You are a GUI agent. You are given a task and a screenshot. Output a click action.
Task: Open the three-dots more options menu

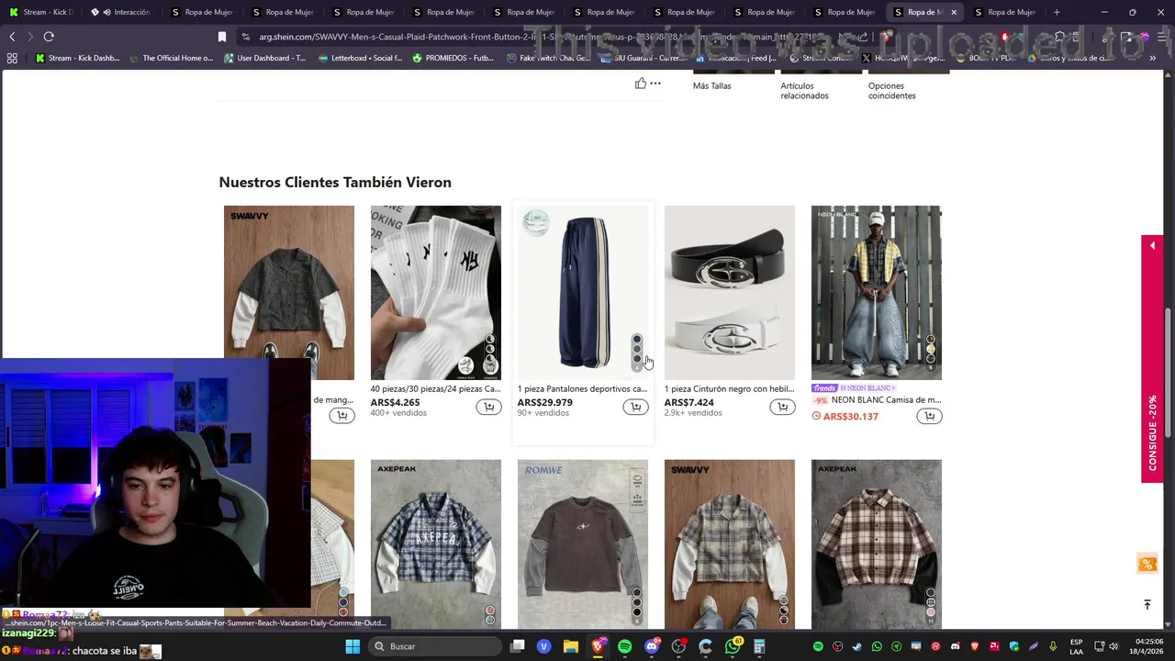point(655,84)
